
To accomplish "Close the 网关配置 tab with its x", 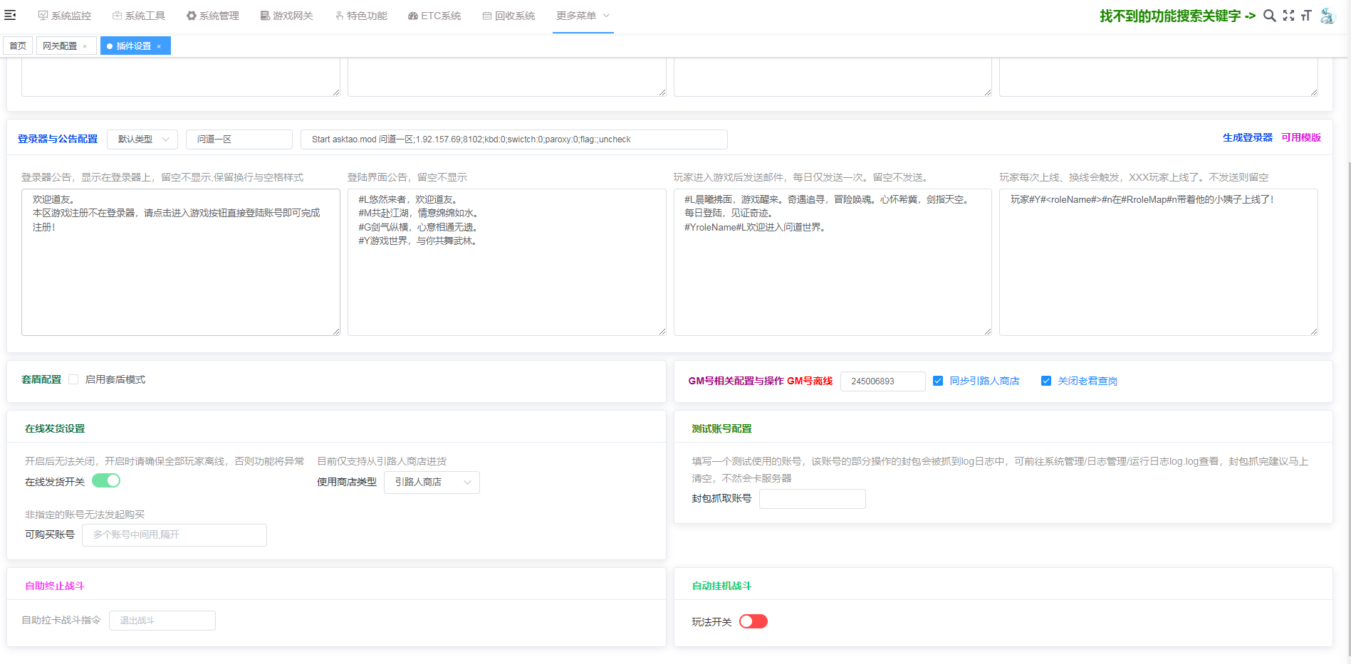I will pos(85,46).
